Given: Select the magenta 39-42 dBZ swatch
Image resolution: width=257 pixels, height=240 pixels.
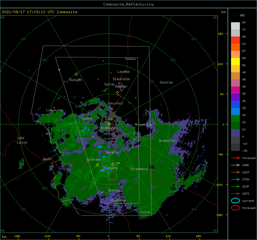Looking at the screenshot, I should [235, 90].
